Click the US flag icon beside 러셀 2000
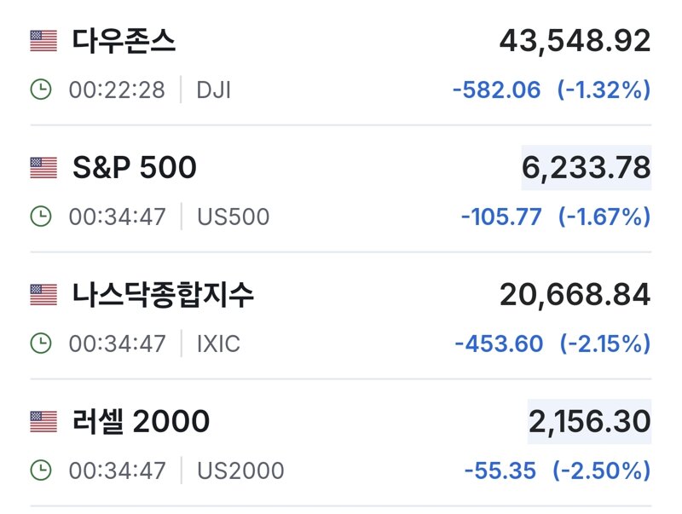682x514 pixels. [x=43, y=422]
